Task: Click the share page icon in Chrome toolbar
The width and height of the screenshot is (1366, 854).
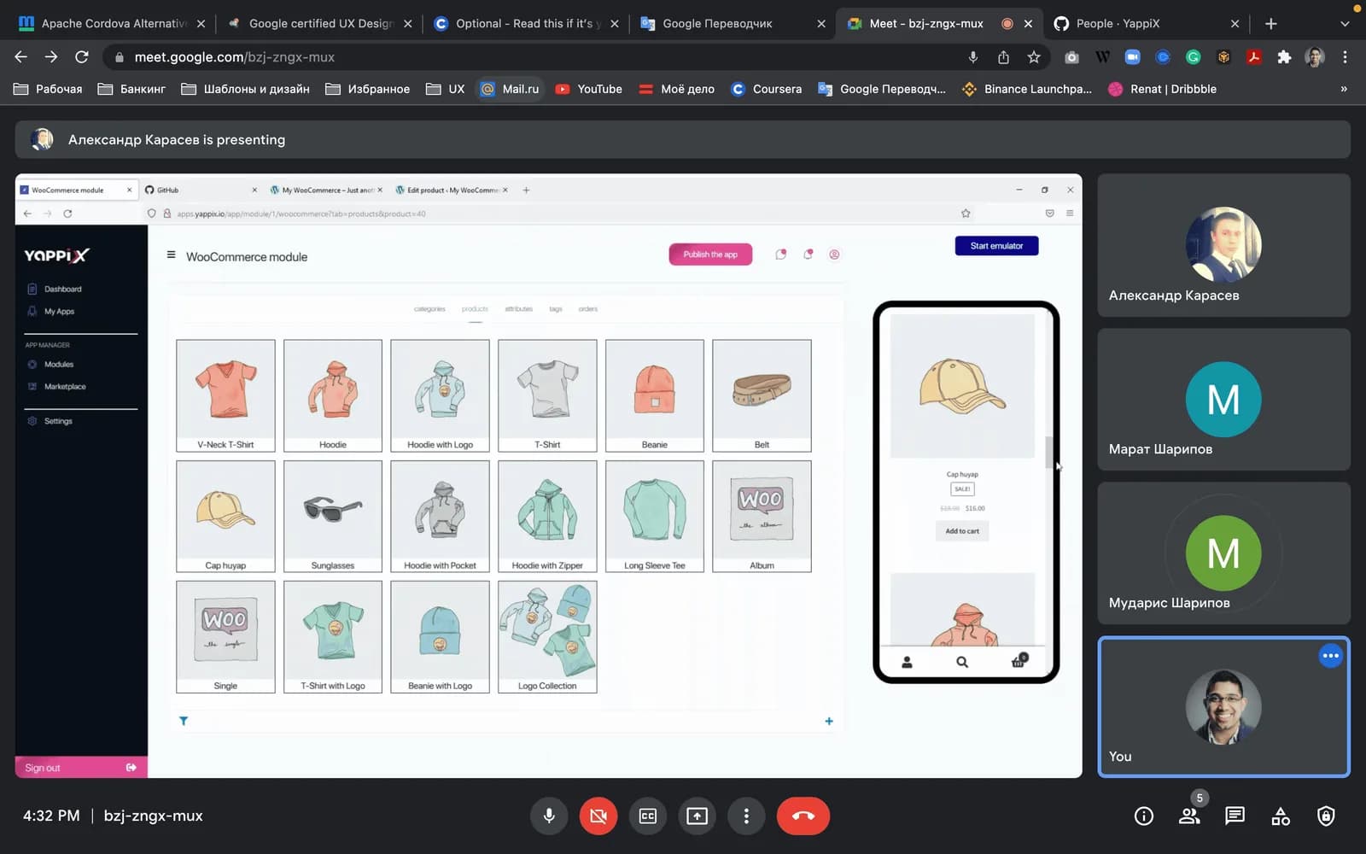Action: click(1003, 57)
